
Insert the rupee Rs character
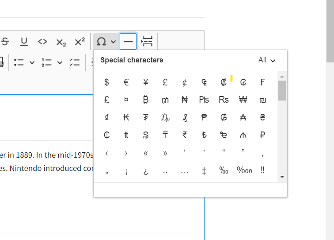point(224,100)
